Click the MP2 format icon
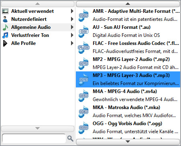Screen dimensions: 181x146 coord(83,64)
